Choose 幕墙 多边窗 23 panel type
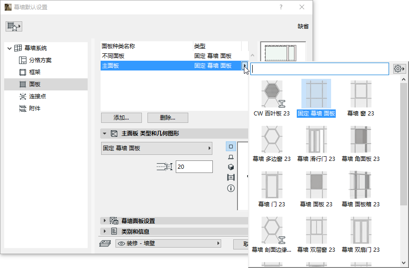The image size is (409, 268). point(272,144)
